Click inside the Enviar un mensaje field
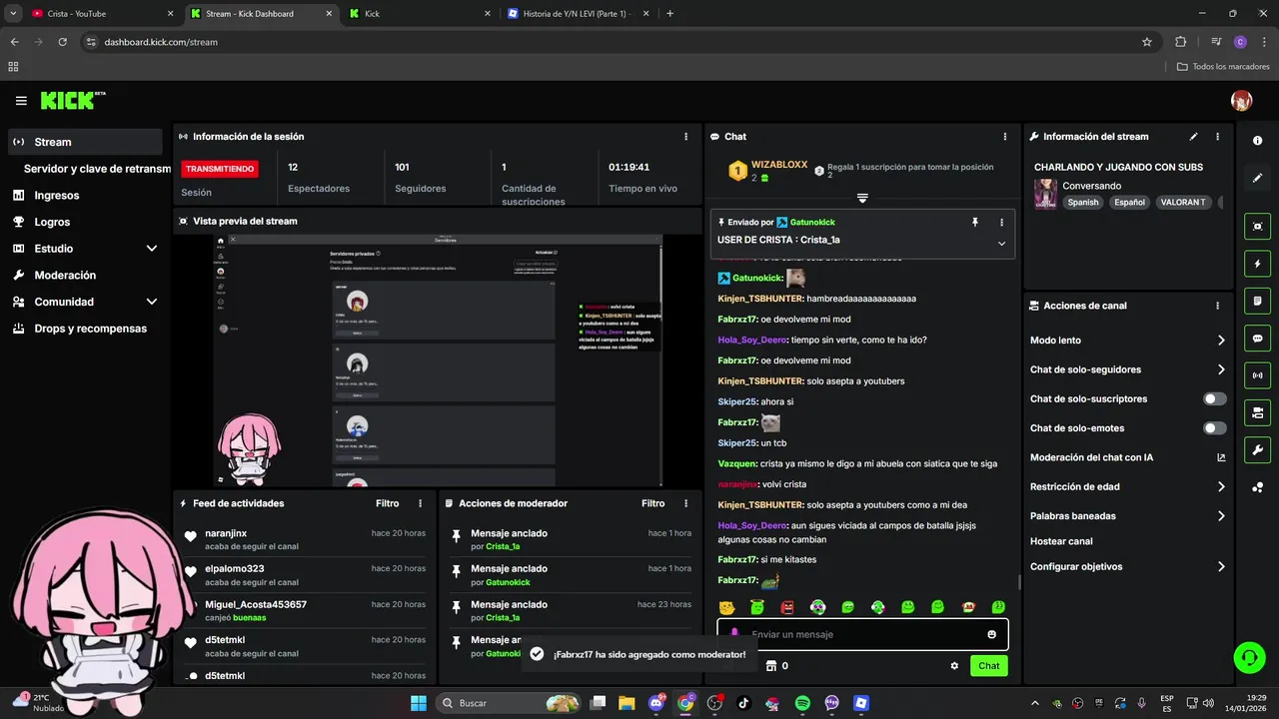Image resolution: width=1279 pixels, height=719 pixels. pyautogui.click(x=864, y=634)
